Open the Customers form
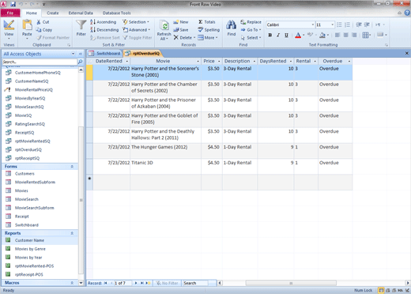 pos(25,174)
